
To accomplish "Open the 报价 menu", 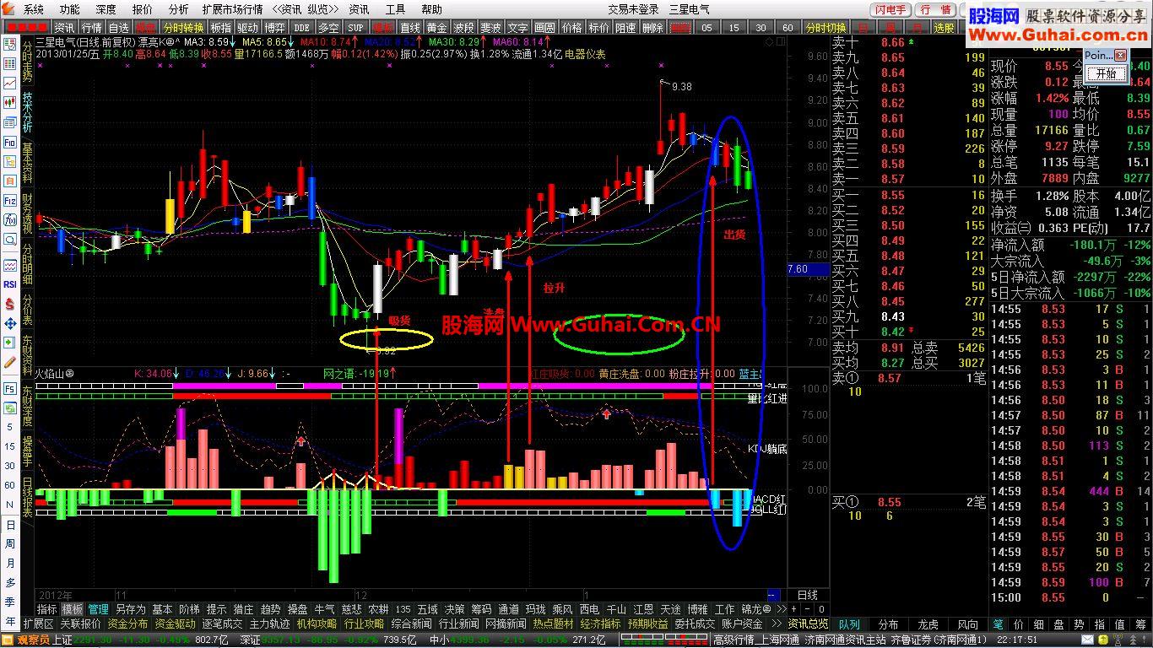I will click(x=143, y=9).
